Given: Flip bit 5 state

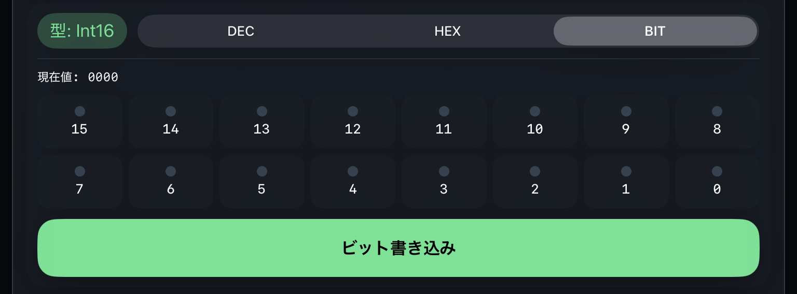Looking at the screenshot, I should click(x=262, y=182).
